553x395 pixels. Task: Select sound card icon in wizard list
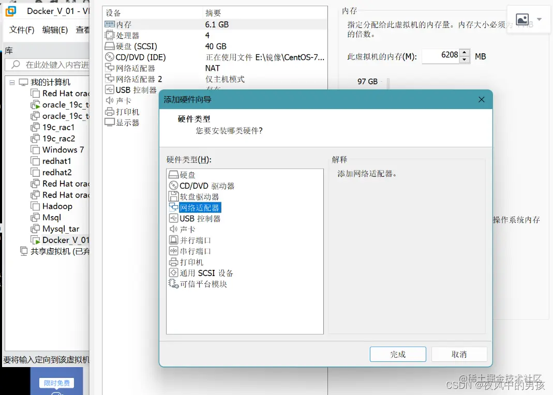pyautogui.click(x=173, y=229)
